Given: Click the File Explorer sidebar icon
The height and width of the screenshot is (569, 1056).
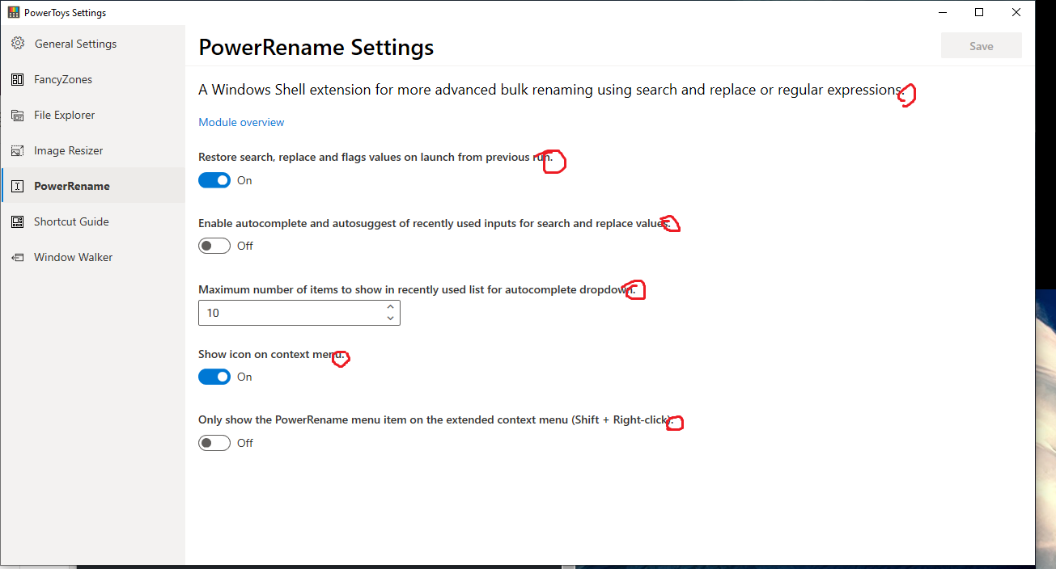Looking at the screenshot, I should pyautogui.click(x=17, y=114).
